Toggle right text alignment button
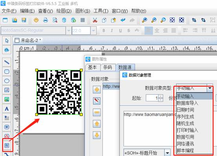Image resolution: width=217 pixels, height=156 pixels. [165, 30]
